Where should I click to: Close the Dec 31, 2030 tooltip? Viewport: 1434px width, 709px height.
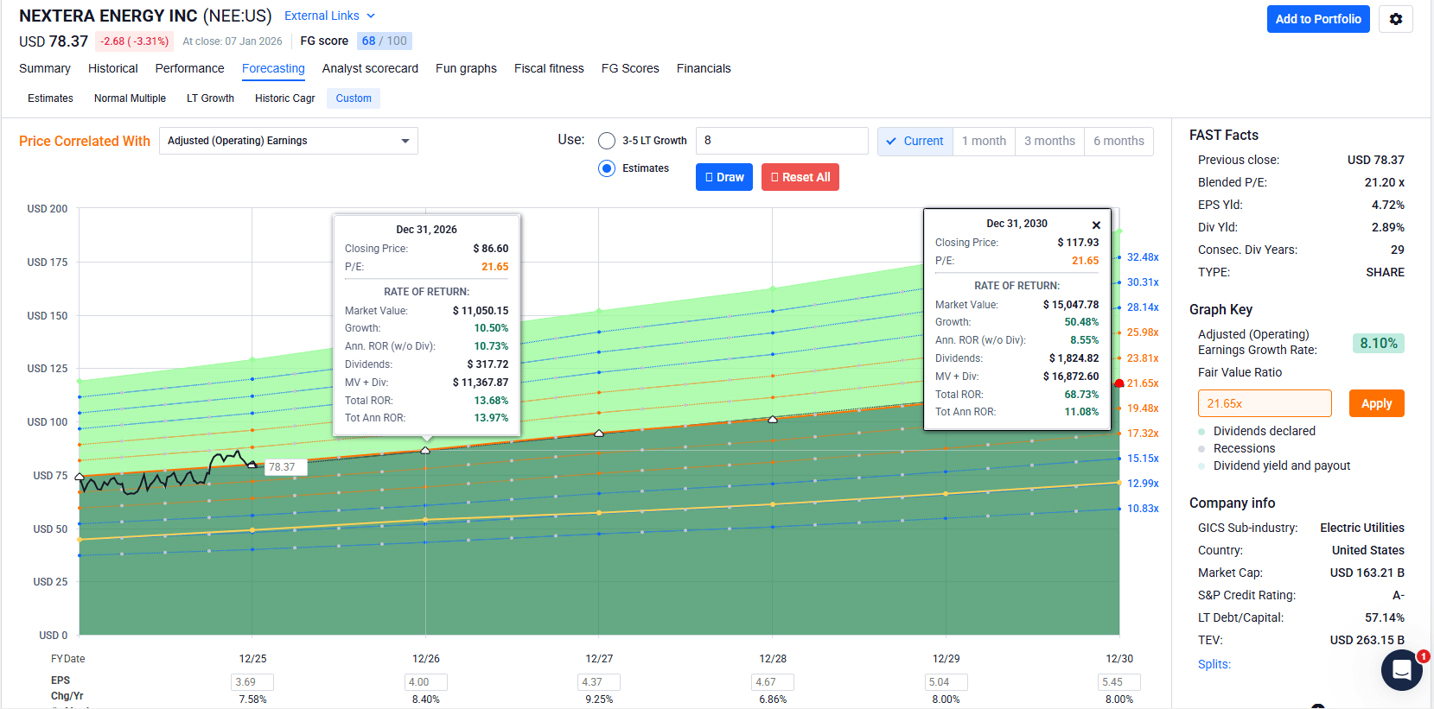pyautogui.click(x=1096, y=225)
